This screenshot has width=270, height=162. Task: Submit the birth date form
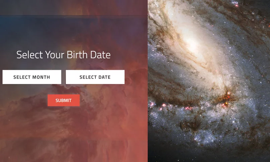click(64, 100)
